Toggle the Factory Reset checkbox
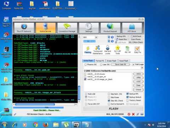The height and width of the screenshot is (128, 170). tap(127, 100)
